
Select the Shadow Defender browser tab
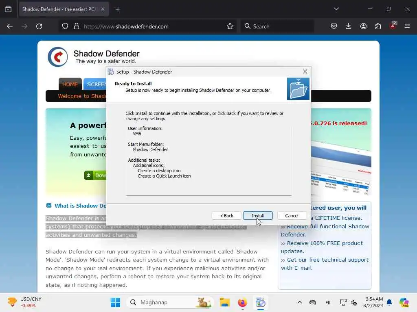point(64,9)
